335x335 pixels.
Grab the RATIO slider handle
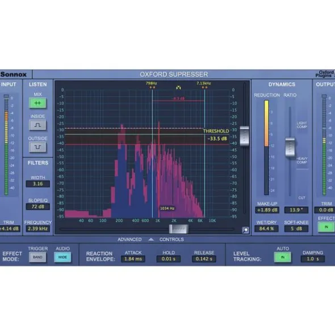tap(290, 147)
